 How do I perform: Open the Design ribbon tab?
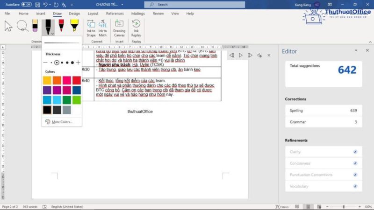point(74,14)
